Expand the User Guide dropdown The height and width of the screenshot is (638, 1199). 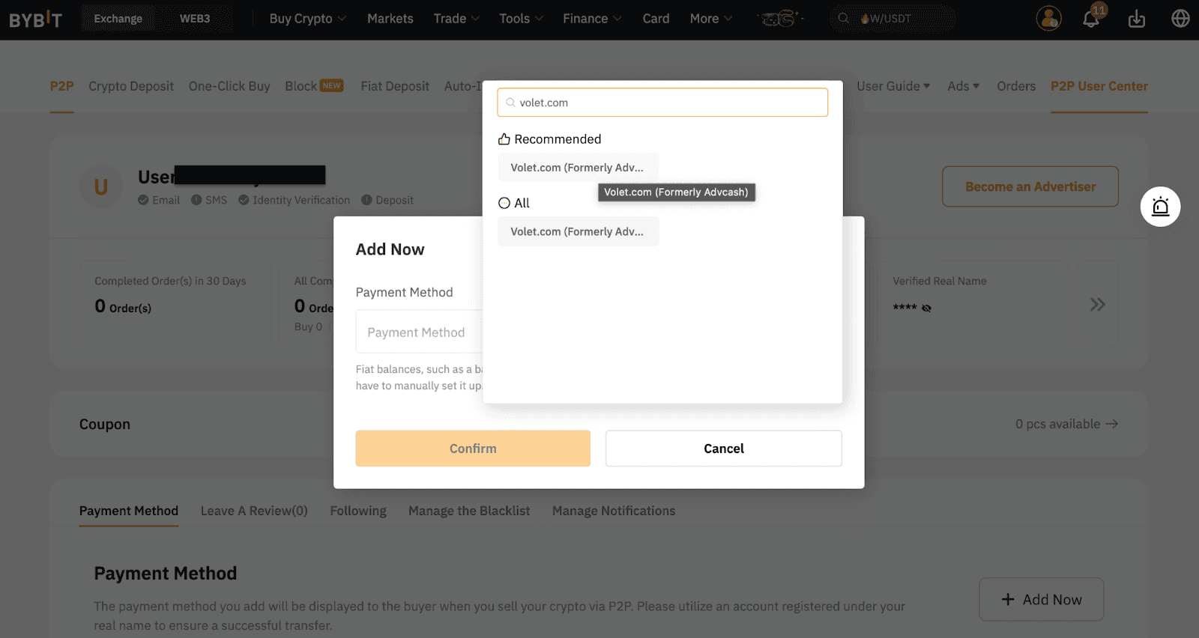893,86
